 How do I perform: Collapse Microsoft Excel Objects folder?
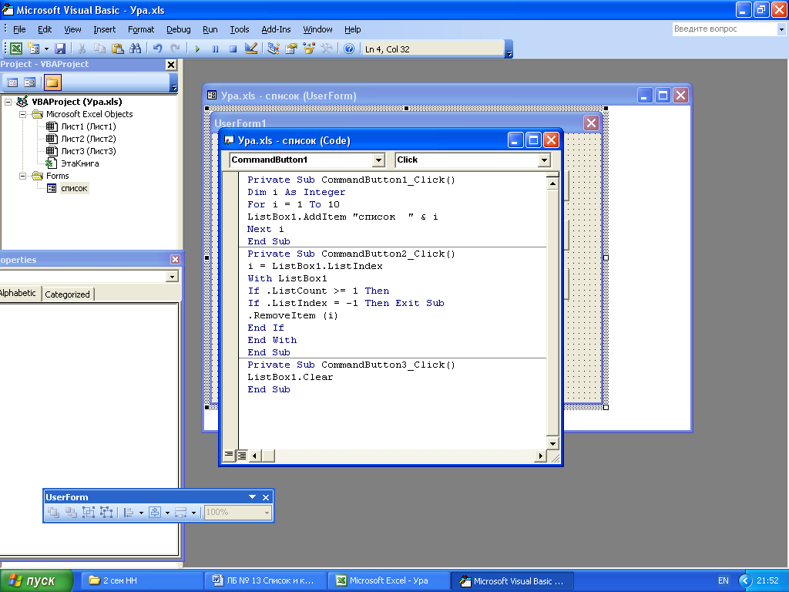pos(22,114)
